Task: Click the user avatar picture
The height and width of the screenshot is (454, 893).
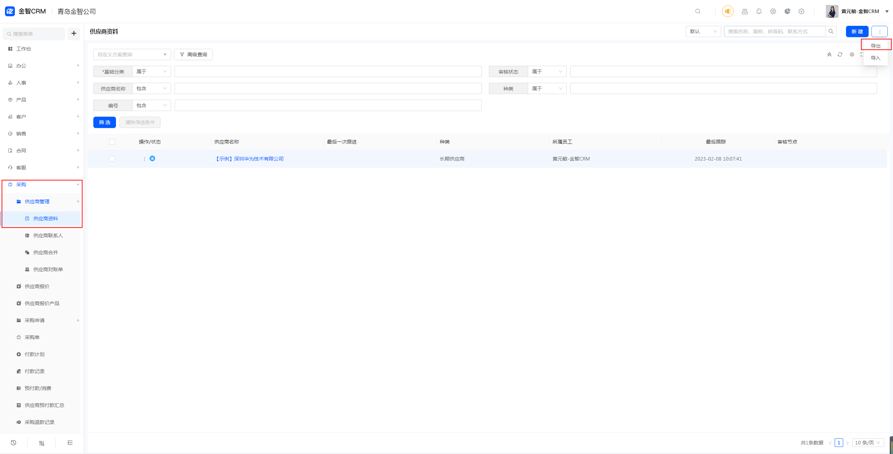Action: tap(832, 11)
